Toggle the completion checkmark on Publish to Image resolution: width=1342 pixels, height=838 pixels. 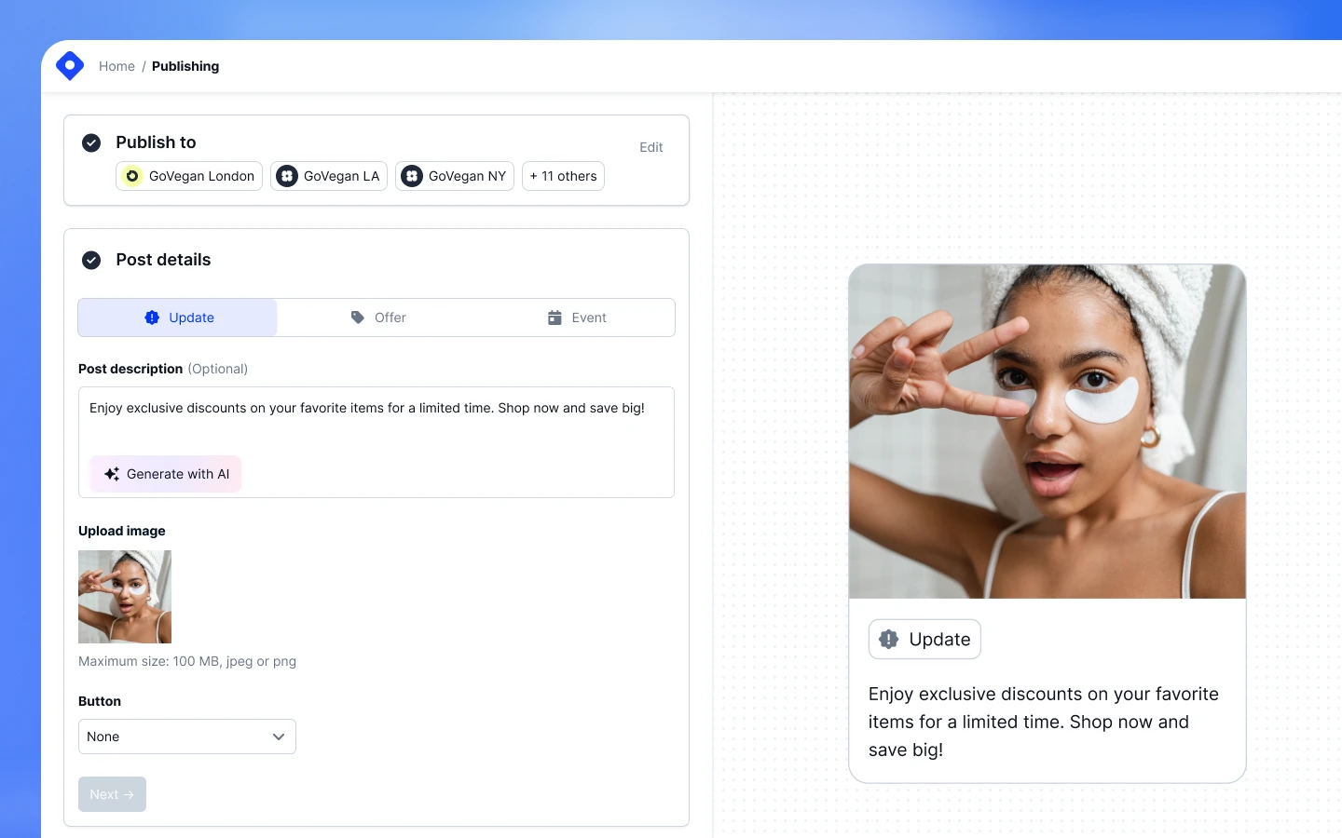click(x=91, y=142)
